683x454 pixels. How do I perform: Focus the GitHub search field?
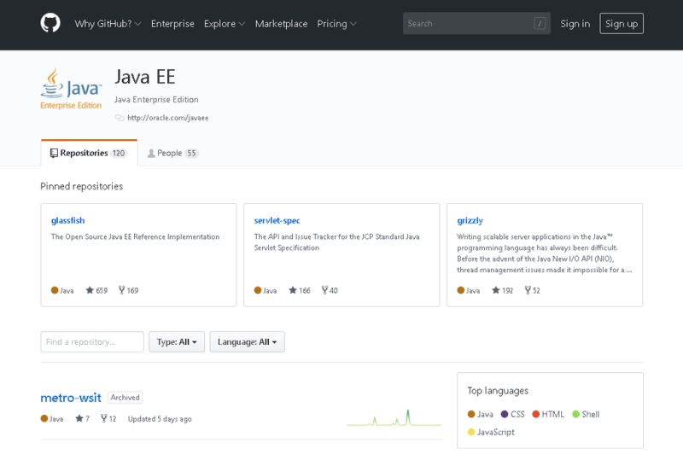[476, 24]
